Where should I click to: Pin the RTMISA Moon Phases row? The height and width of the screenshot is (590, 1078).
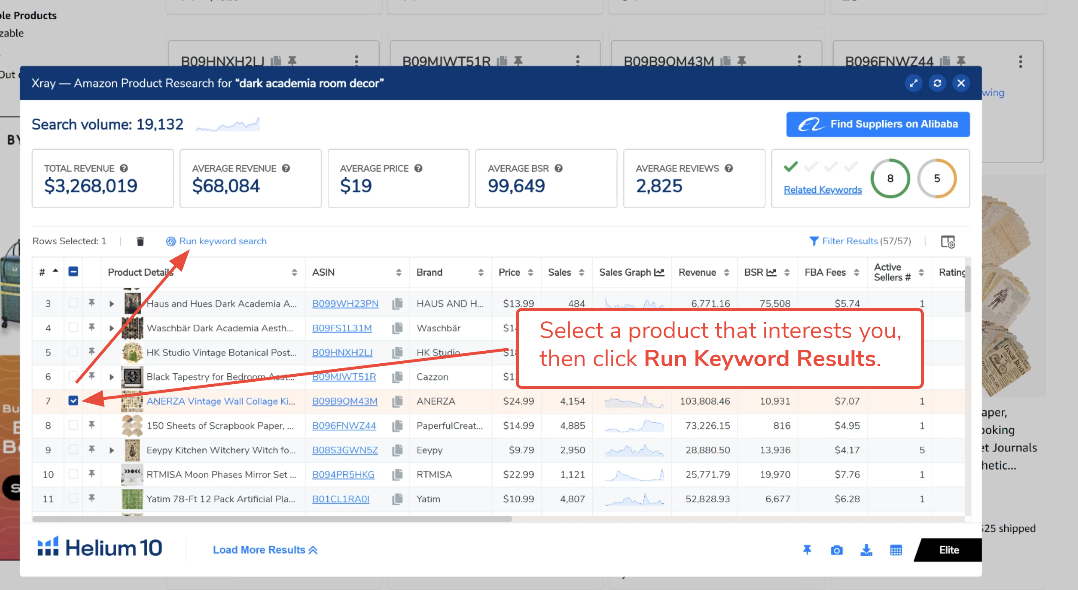(x=91, y=474)
